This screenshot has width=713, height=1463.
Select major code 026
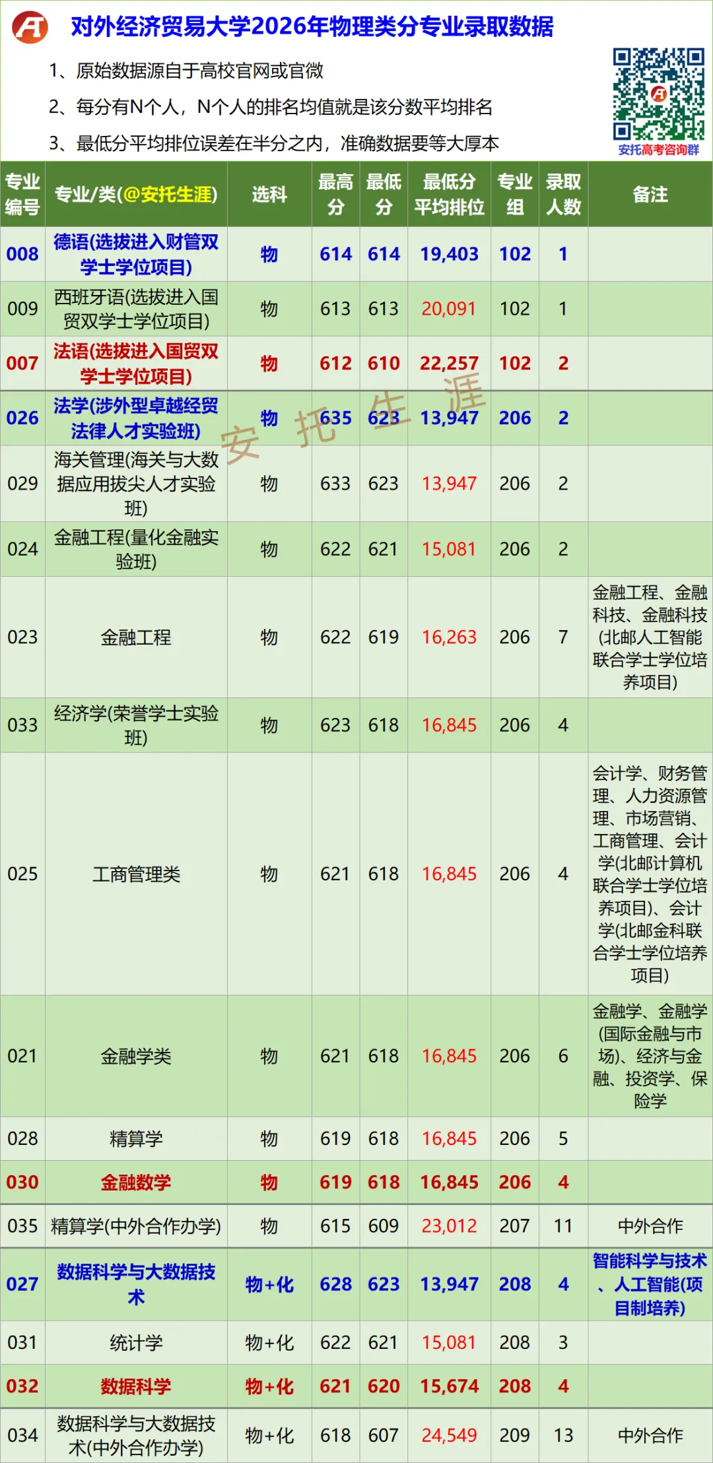(22, 418)
